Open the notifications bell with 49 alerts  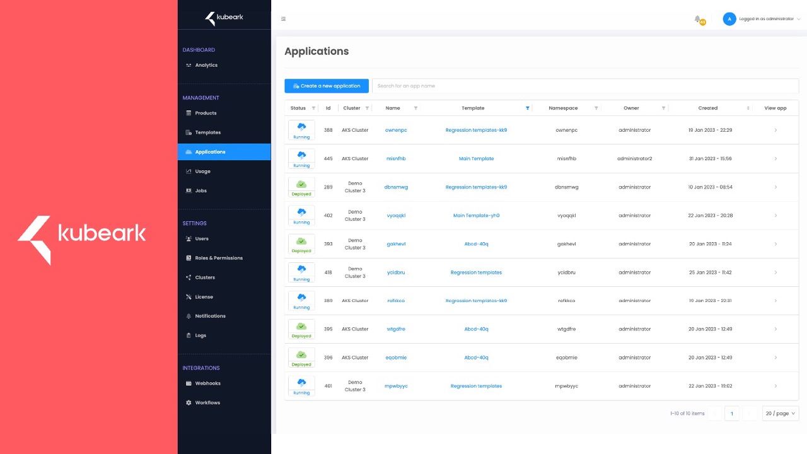(x=696, y=20)
